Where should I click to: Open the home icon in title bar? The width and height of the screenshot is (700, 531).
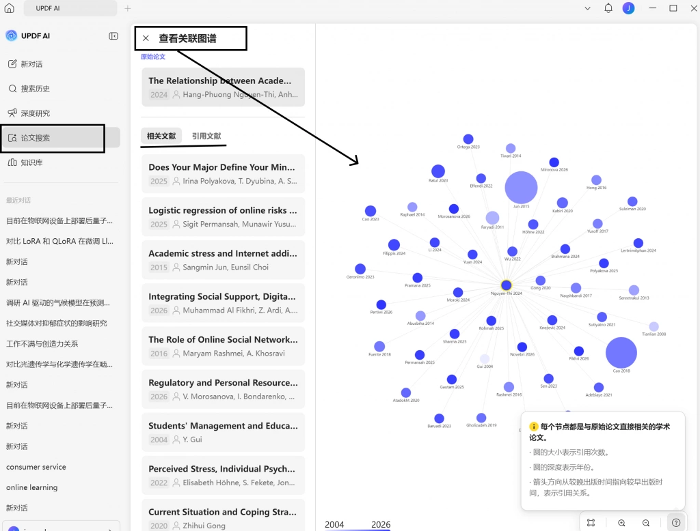10,8
